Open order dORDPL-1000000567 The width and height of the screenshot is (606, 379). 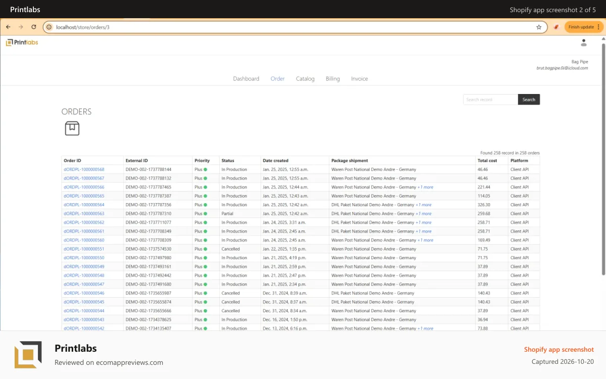click(84, 178)
